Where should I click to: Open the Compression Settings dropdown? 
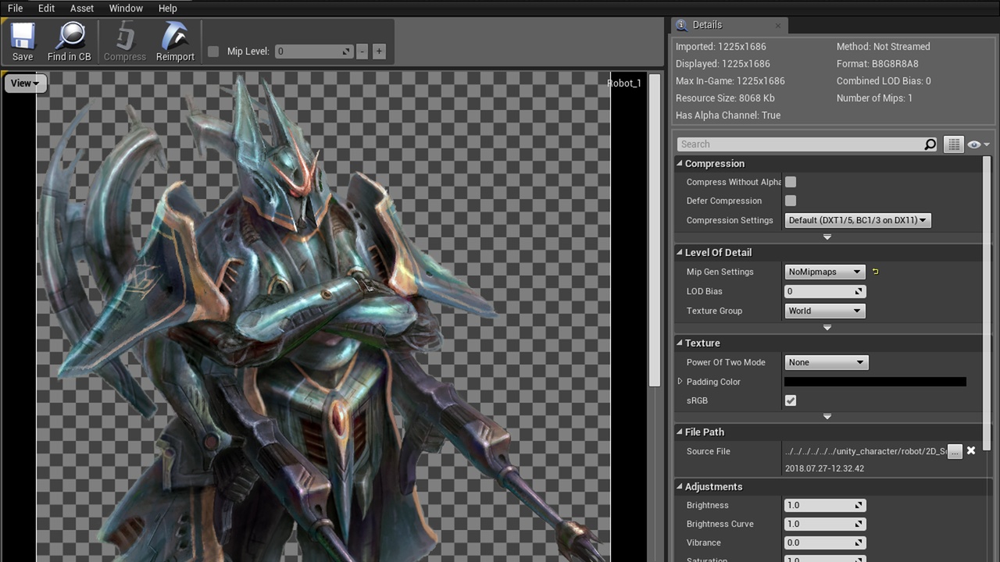[857, 220]
